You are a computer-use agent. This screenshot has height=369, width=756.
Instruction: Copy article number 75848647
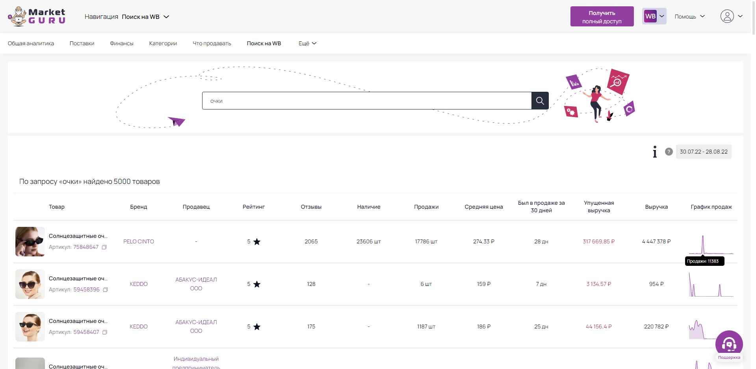pyautogui.click(x=104, y=247)
